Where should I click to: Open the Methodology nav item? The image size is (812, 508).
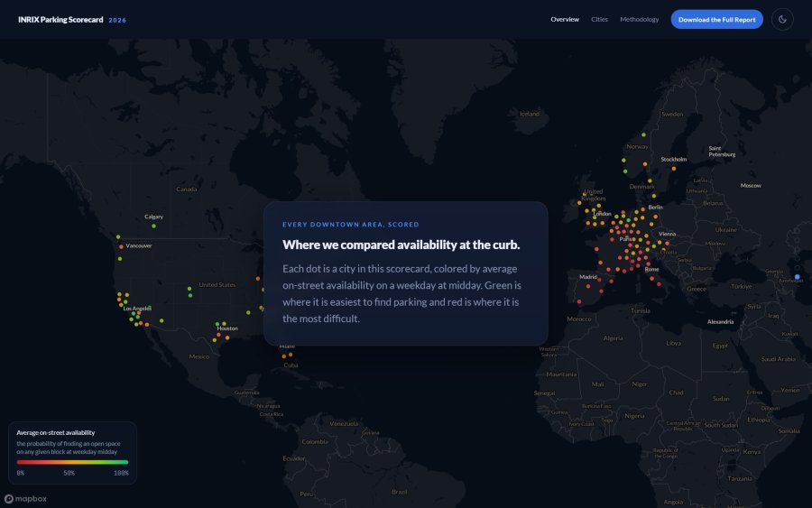pos(639,19)
